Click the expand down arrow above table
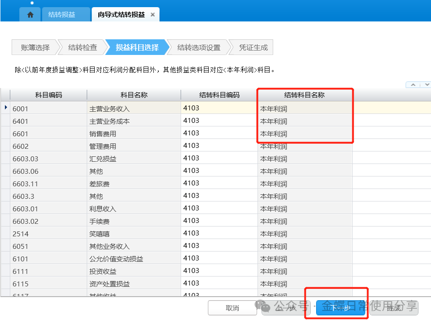 tap(427, 84)
